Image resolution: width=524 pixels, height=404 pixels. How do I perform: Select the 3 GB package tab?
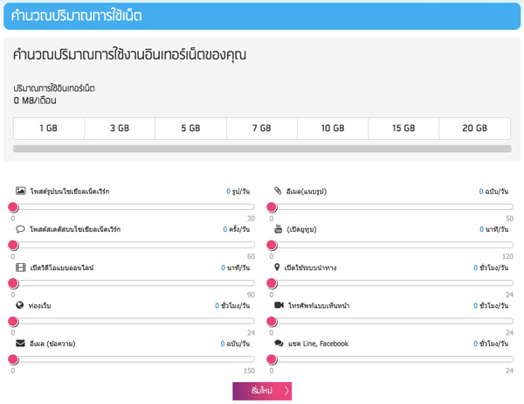coord(120,129)
